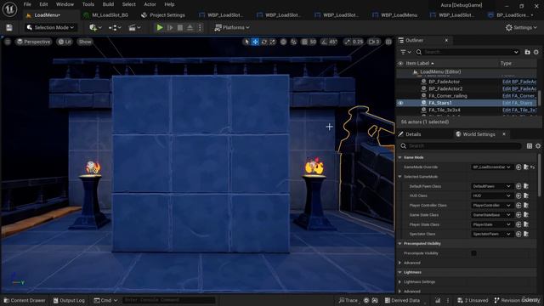Viewport: 544px width, 306px height.
Task: Collapse the Game Mode section
Action: point(400,157)
